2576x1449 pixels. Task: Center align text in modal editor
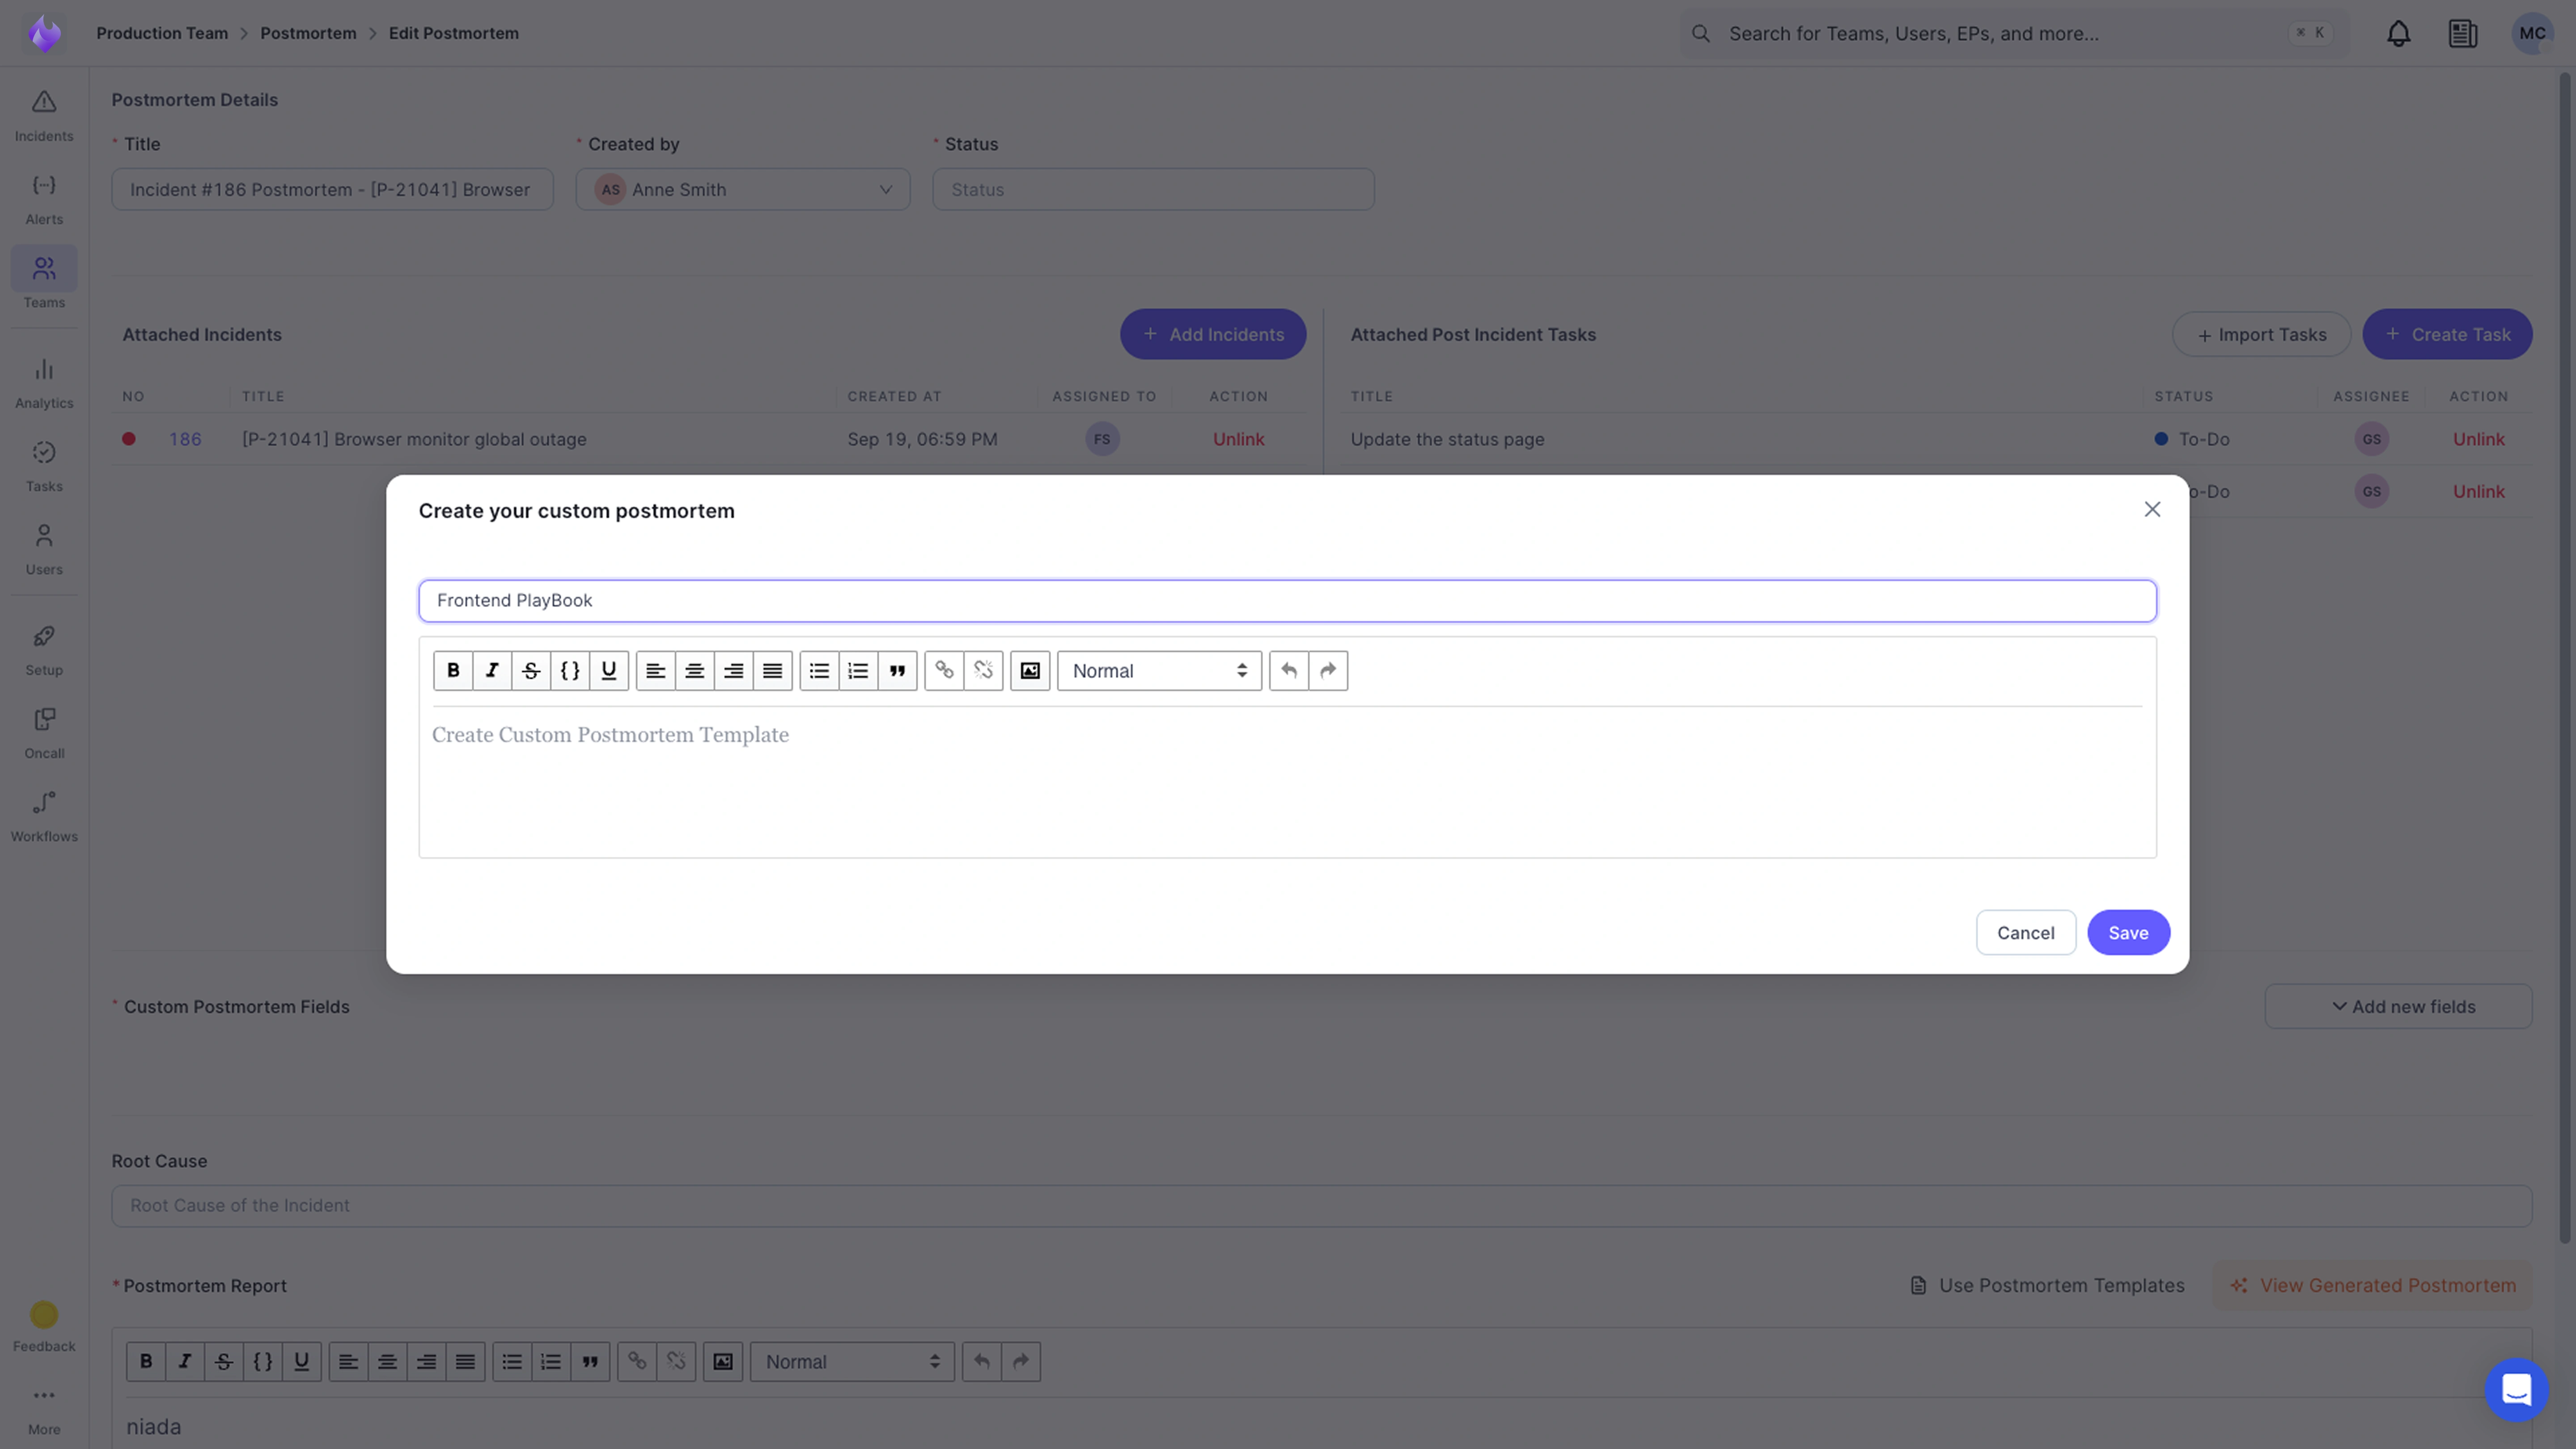694,670
